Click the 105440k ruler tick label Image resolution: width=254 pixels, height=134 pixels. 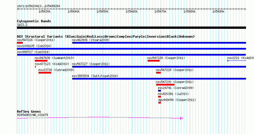[x=74, y=11]
